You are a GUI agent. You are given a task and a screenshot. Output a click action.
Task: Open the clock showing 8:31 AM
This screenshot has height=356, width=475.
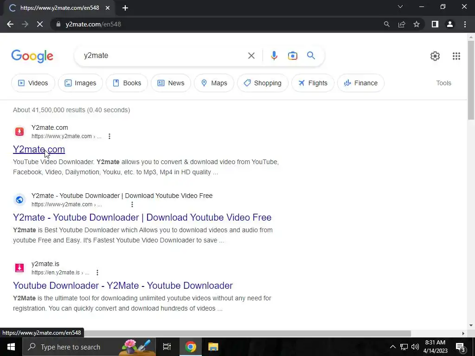pos(435,347)
